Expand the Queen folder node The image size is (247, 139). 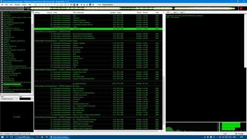point(2,45)
